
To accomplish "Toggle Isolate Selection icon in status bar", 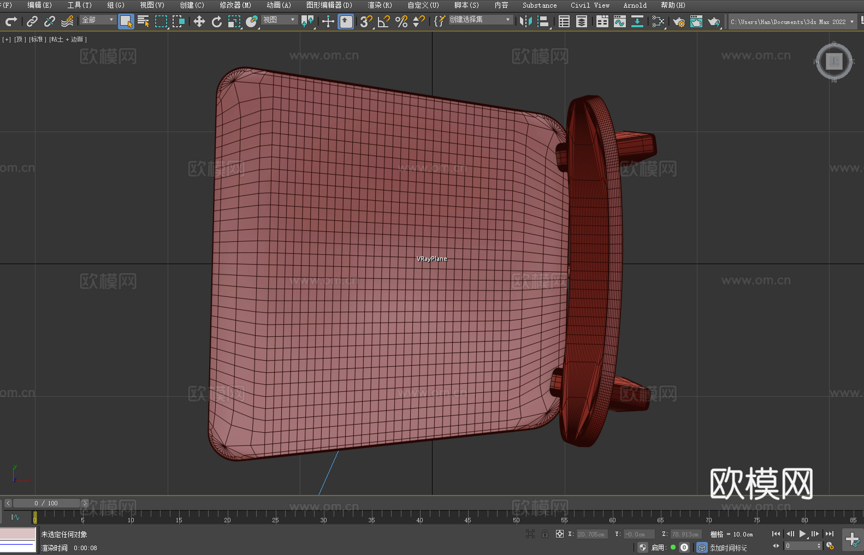I will coord(530,534).
